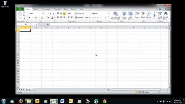Click Delete cells button
Screen dimensions: 185x104
point(143,15)
